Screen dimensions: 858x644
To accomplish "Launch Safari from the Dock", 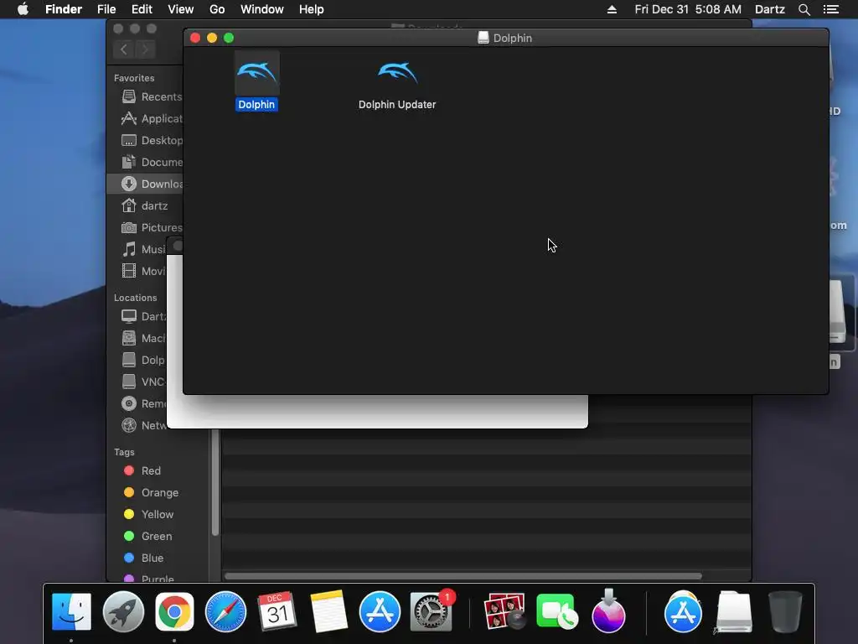I will click(225, 611).
